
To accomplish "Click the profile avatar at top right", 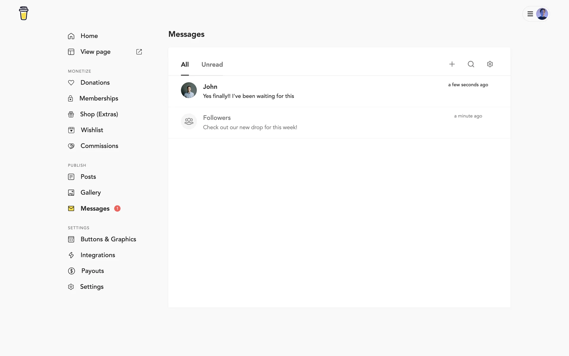I will coord(542,14).
